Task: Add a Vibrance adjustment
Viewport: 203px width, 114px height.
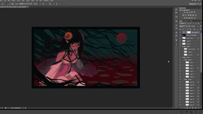Action: pyautogui.click(x=194, y=12)
